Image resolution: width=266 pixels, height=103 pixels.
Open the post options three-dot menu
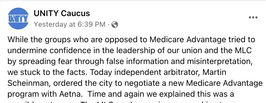[253, 17]
